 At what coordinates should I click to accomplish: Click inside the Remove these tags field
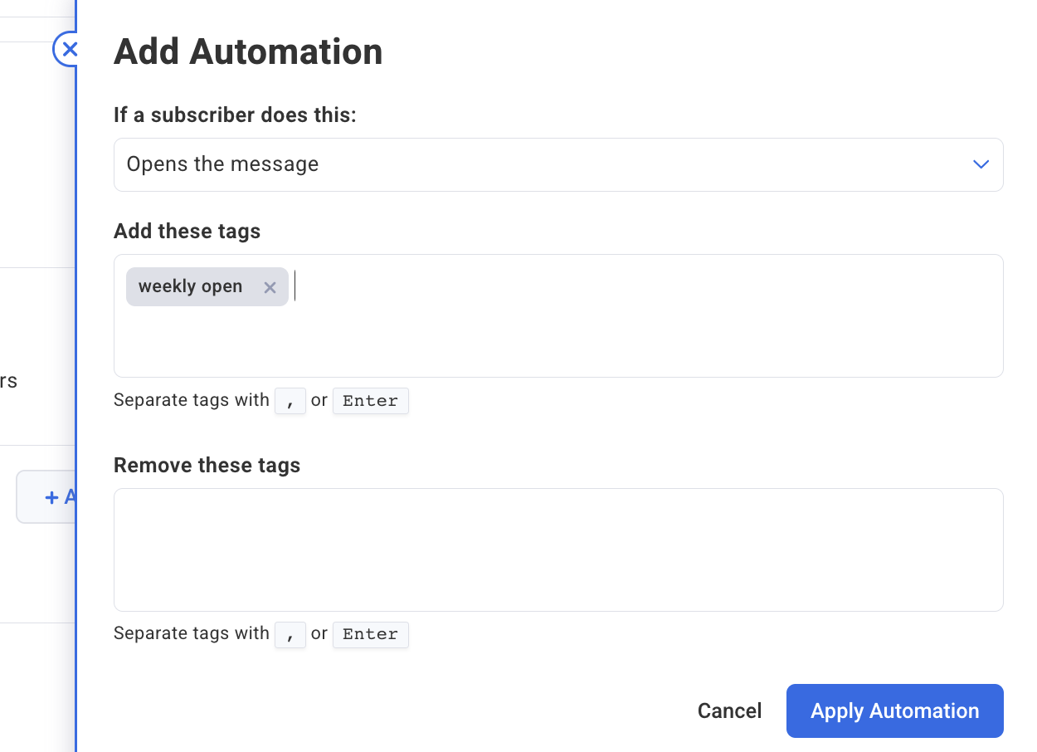(x=557, y=549)
